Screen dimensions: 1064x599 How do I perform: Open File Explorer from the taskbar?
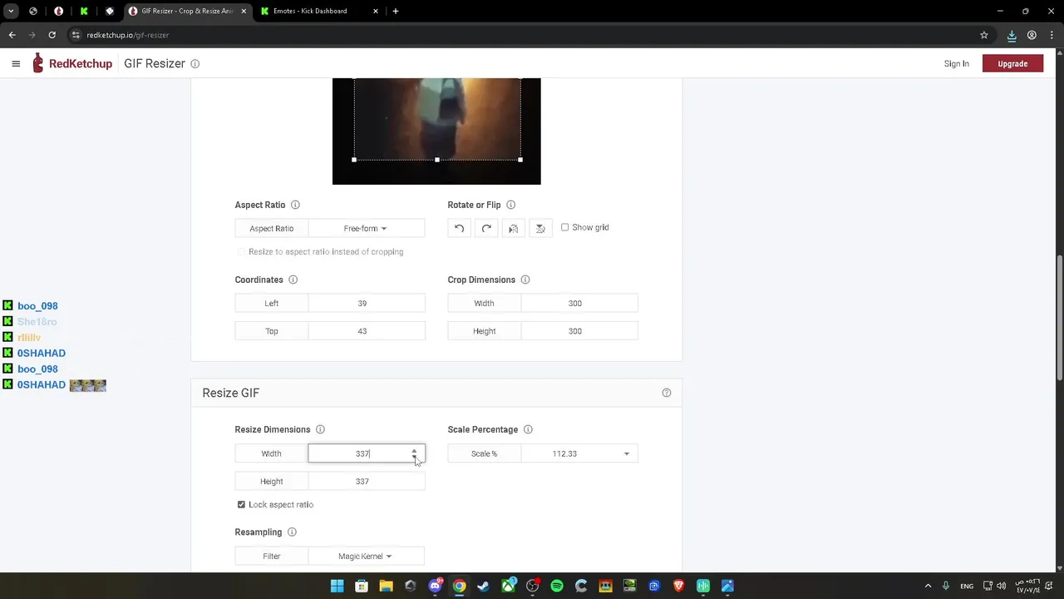(386, 586)
